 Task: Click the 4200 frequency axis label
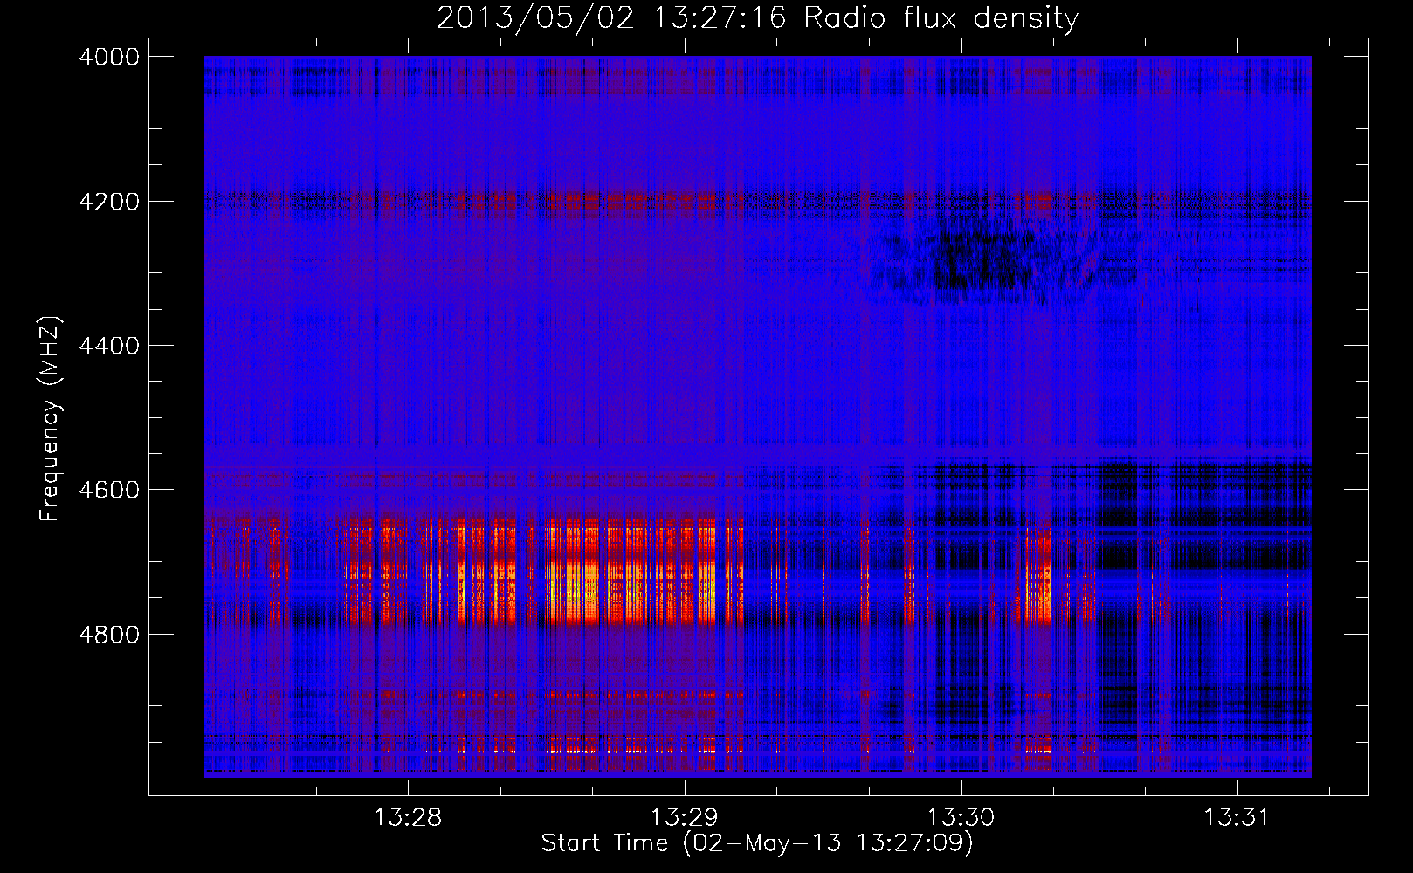tap(109, 202)
